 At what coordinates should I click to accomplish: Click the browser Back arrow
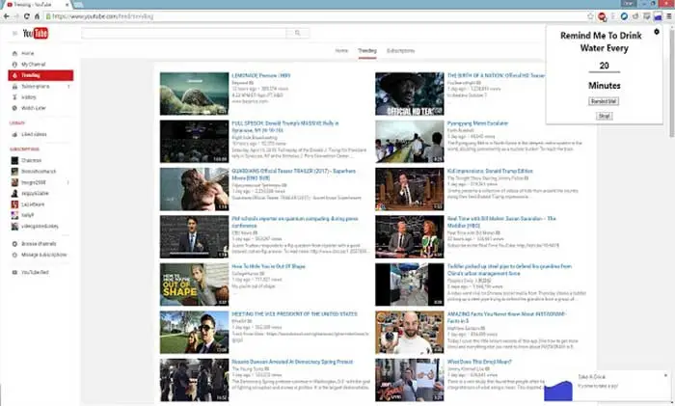[6, 16]
